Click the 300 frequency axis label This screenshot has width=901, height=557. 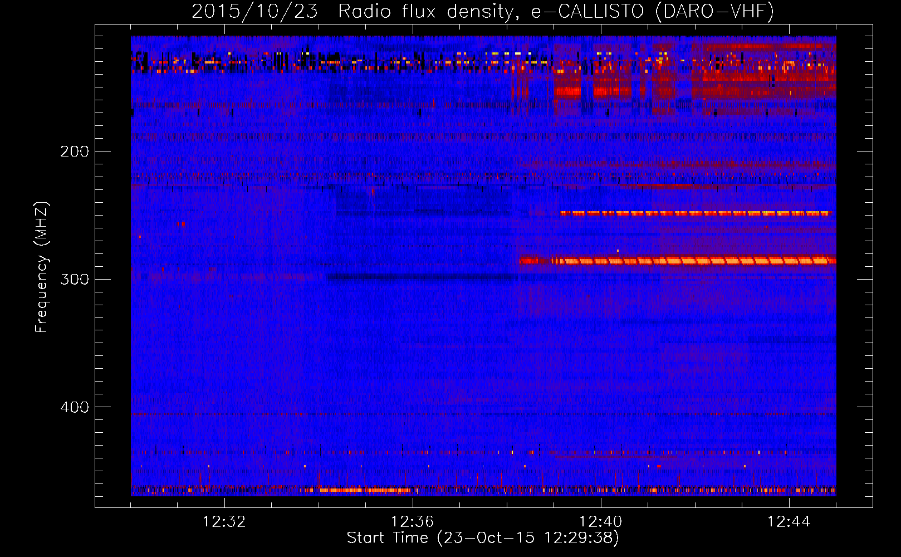pyautogui.click(x=75, y=279)
